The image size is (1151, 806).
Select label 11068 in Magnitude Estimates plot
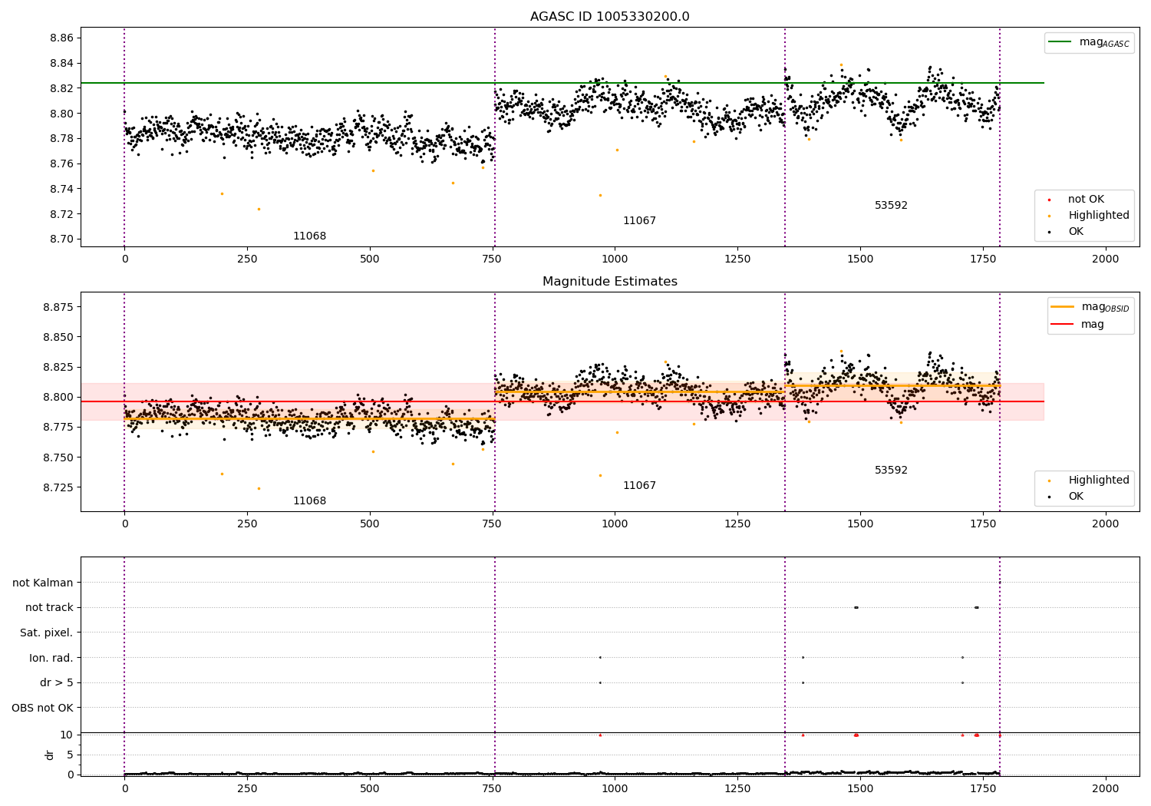(309, 501)
